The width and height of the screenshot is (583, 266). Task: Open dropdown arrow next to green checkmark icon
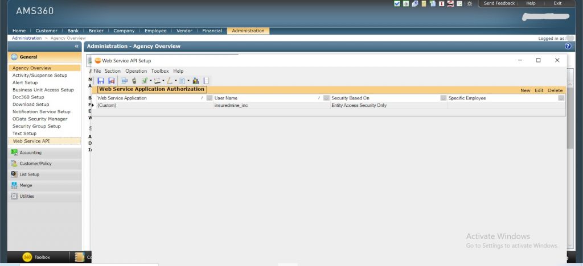[150, 81]
